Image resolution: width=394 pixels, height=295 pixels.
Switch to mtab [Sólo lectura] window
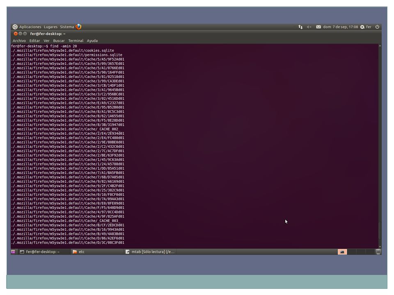coord(150,252)
